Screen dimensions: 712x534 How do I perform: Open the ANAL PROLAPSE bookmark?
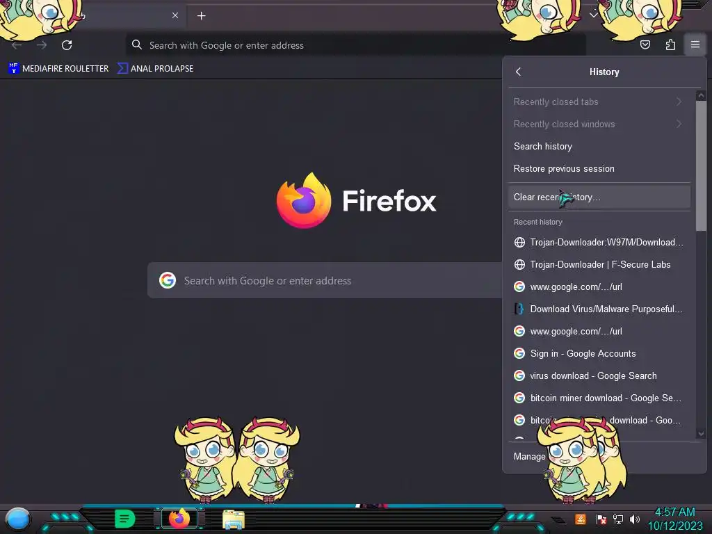point(155,69)
